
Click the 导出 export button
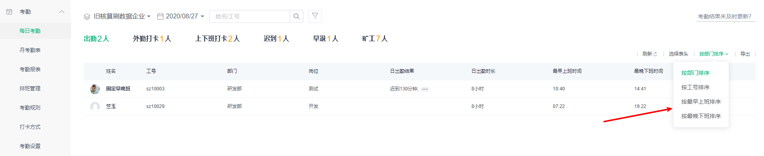tap(745, 54)
